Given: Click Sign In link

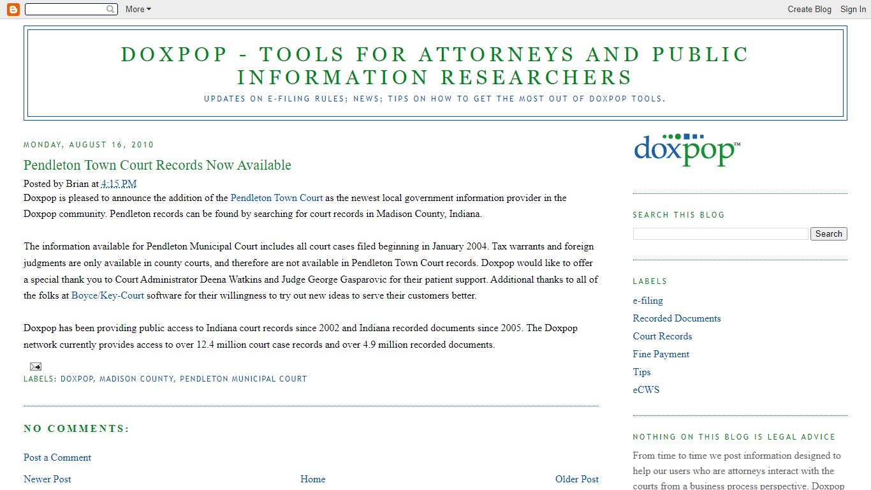Looking at the screenshot, I should (853, 9).
